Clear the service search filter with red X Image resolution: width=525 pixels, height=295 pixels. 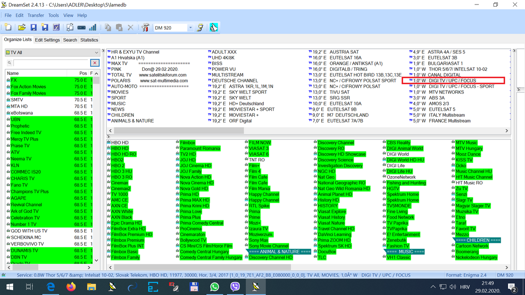pos(95,63)
